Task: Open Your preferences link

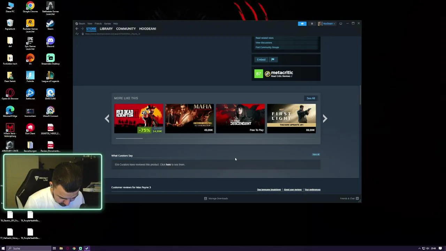Action: tap(313, 190)
